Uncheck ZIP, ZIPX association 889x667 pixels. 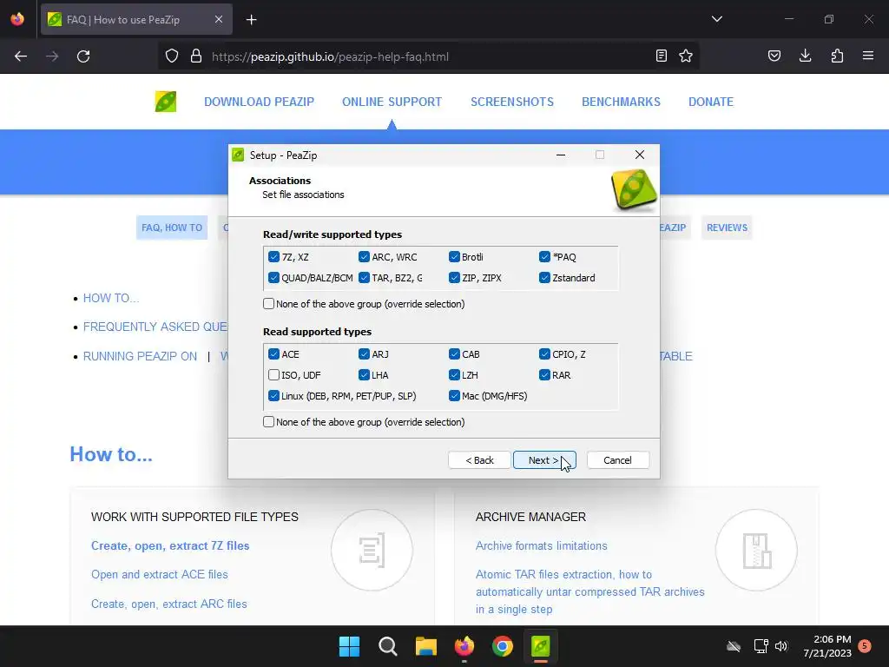click(454, 278)
